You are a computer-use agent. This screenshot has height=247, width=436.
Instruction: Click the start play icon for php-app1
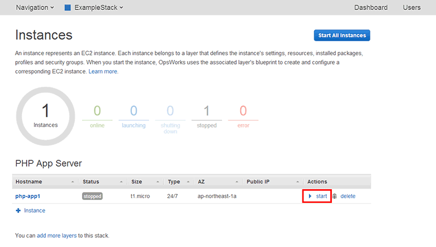[x=310, y=196]
